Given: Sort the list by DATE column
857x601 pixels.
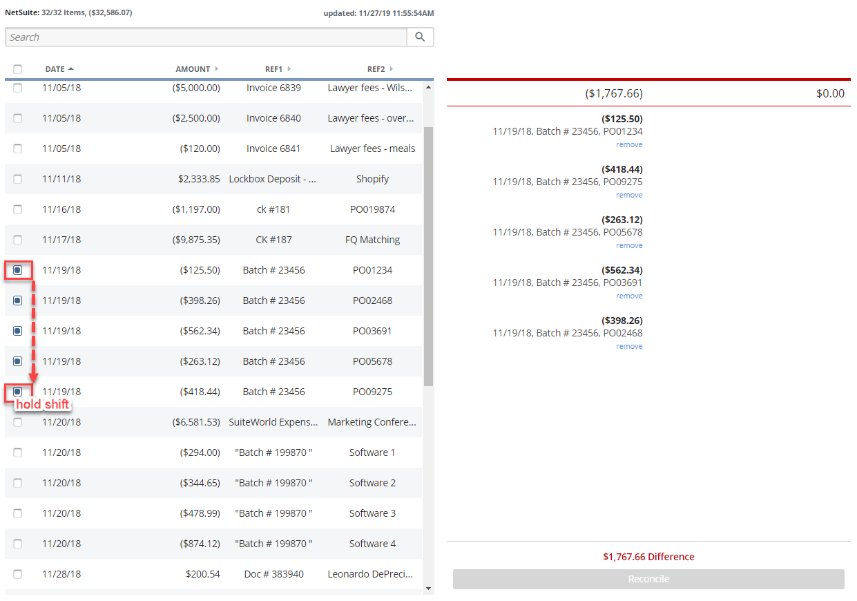Looking at the screenshot, I should click(59, 69).
